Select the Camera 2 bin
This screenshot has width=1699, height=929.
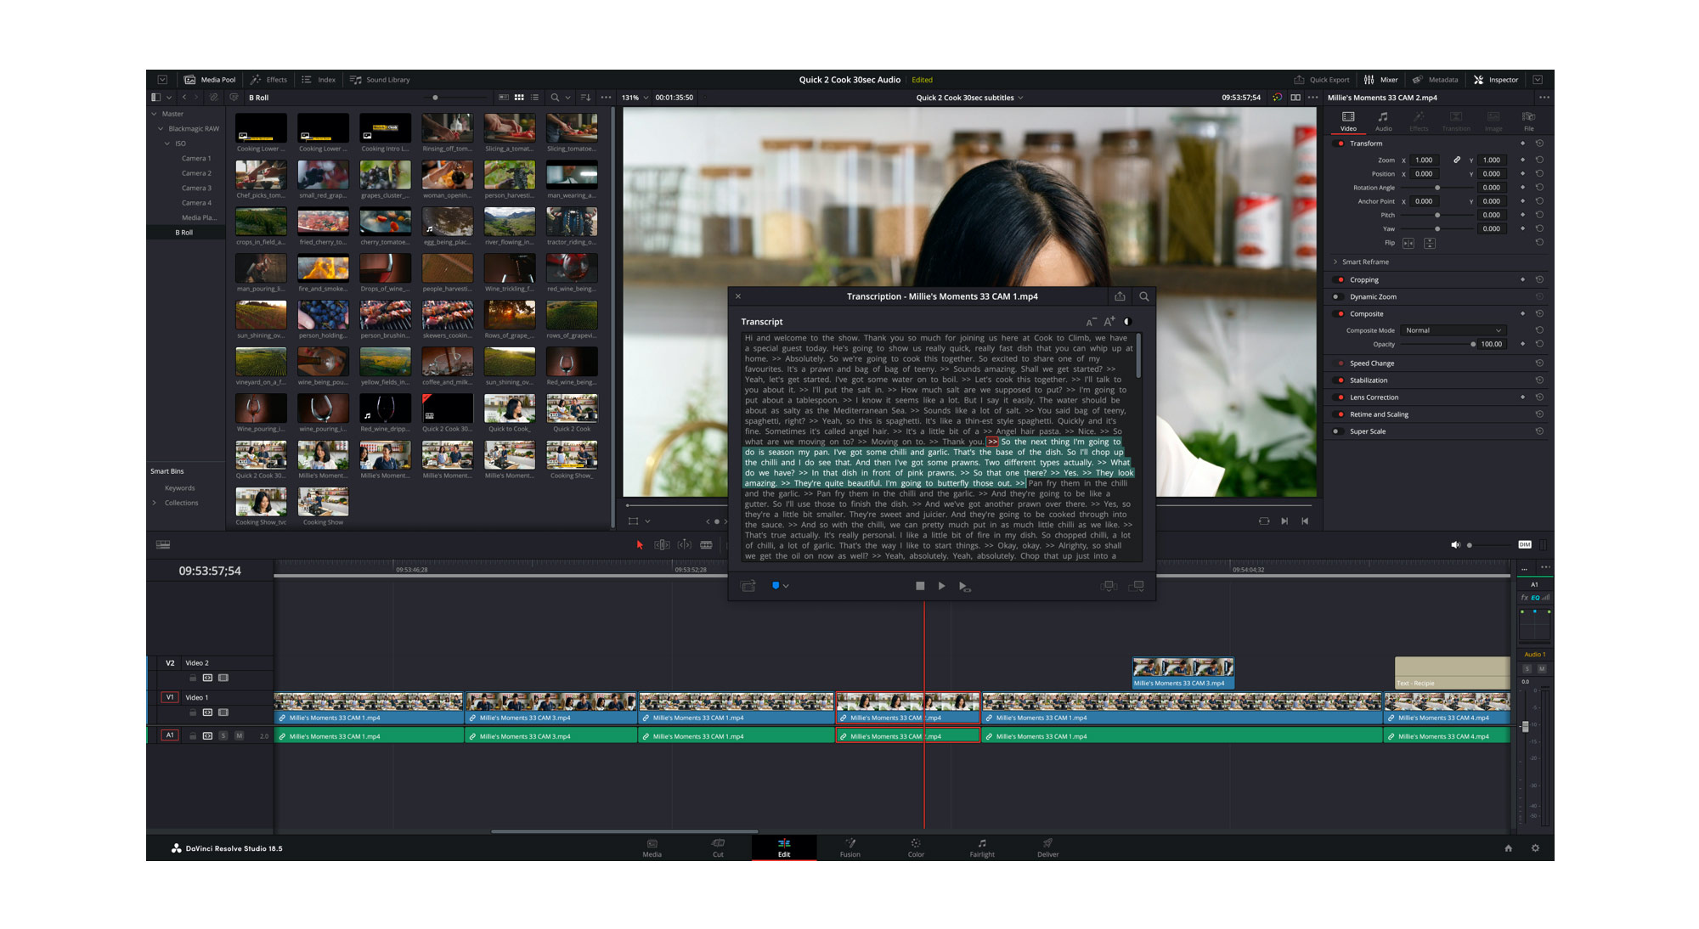[196, 173]
